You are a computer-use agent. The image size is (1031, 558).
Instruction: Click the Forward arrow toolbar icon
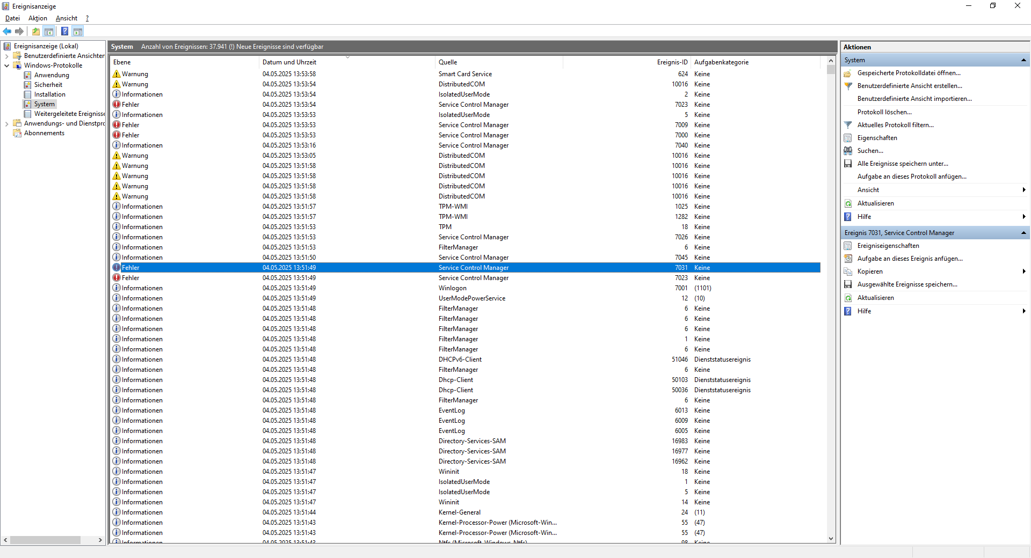[x=19, y=31]
